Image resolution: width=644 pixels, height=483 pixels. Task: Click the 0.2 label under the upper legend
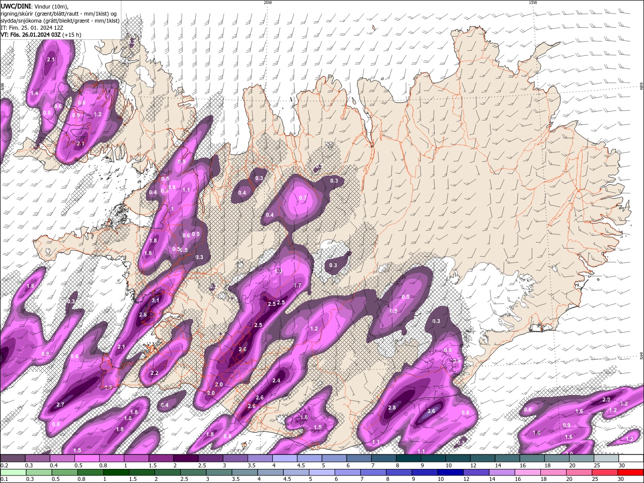point(4,465)
